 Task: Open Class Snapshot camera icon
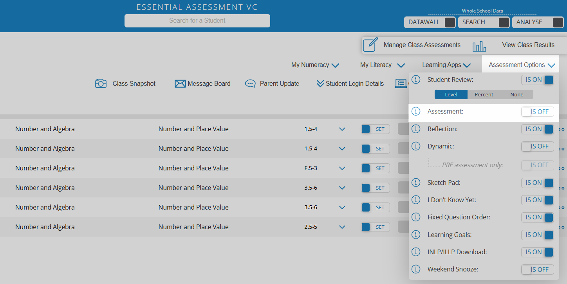click(101, 83)
